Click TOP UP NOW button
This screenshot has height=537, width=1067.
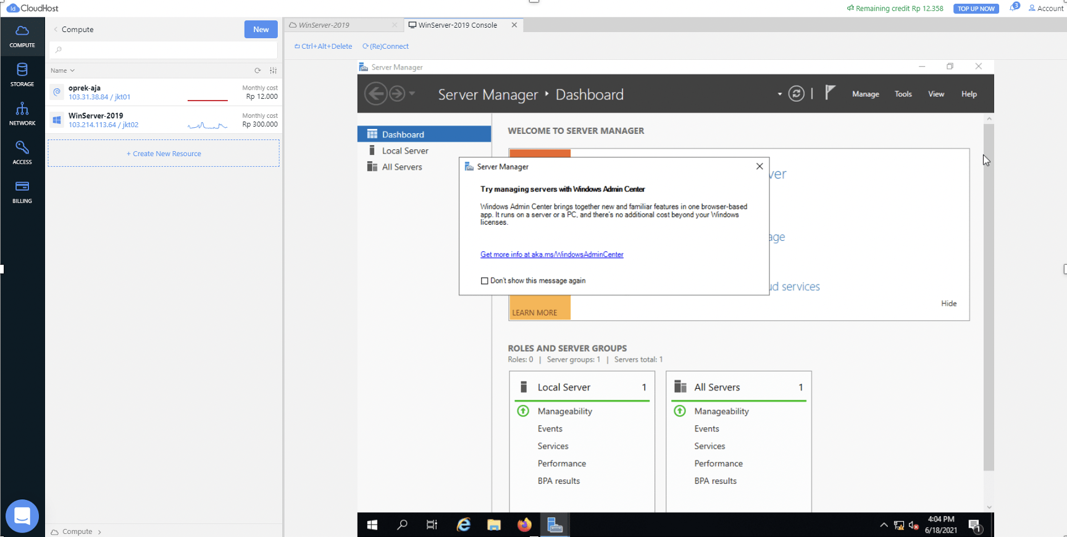point(976,9)
